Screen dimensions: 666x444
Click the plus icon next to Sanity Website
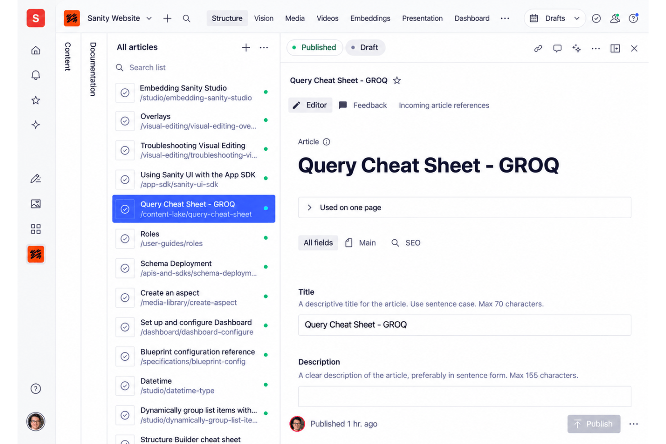pos(167,18)
